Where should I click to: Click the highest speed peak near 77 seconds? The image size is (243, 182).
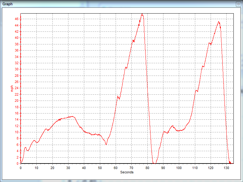(142, 14)
